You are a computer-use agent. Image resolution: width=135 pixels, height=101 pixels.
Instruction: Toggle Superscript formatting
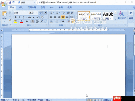pos(37,17)
